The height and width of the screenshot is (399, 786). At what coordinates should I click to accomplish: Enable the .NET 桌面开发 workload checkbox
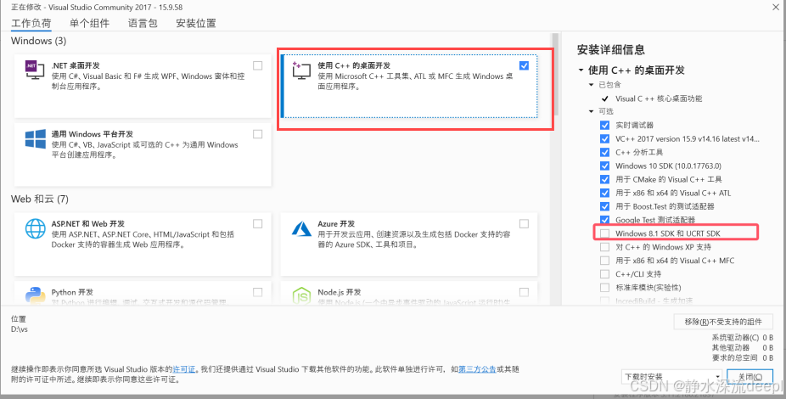(x=258, y=65)
